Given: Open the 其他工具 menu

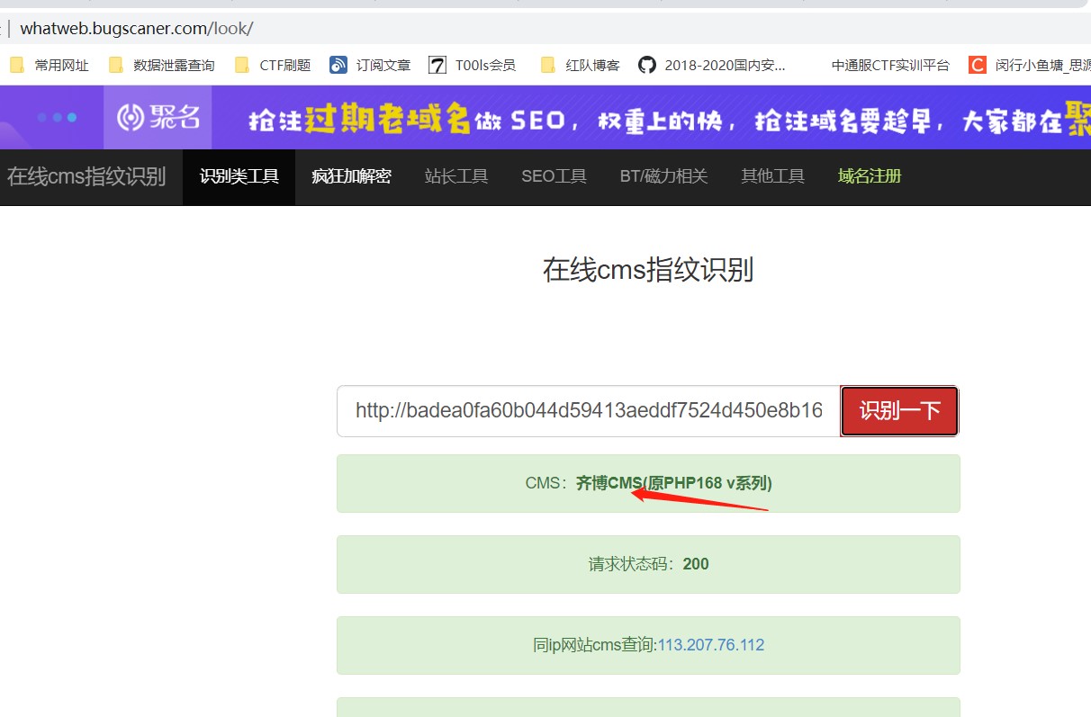Looking at the screenshot, I should 772,176.
